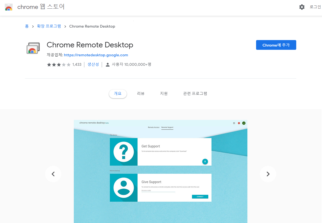Image resolution: width=322 pixels, height=223 pixels.
Task: Click the 로그인 link
Action: pyautogui.click(x=315, y=7)
